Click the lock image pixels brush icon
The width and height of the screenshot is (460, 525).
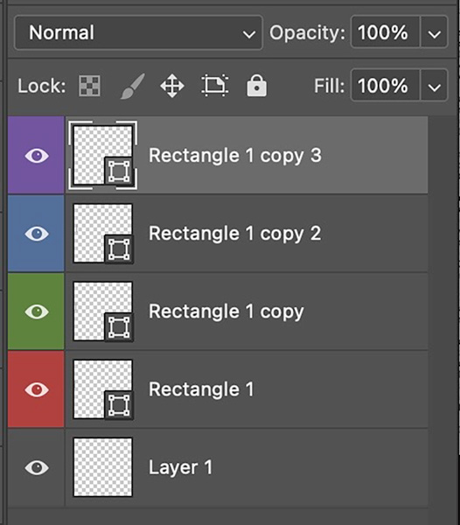[132, 87]
